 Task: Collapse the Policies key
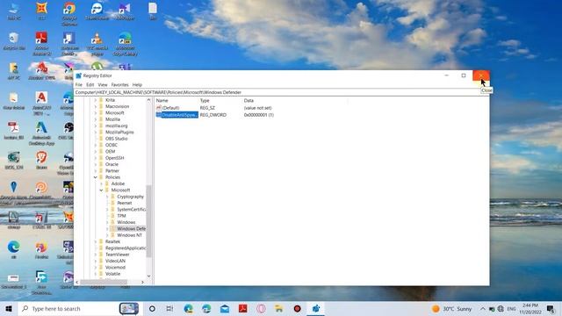click(96, 177)
